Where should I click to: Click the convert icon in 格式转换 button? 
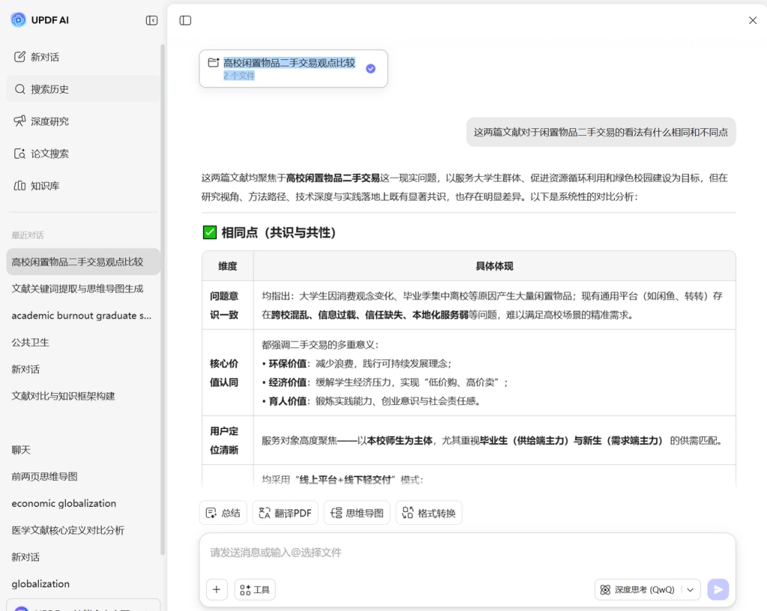coord(407,513)
